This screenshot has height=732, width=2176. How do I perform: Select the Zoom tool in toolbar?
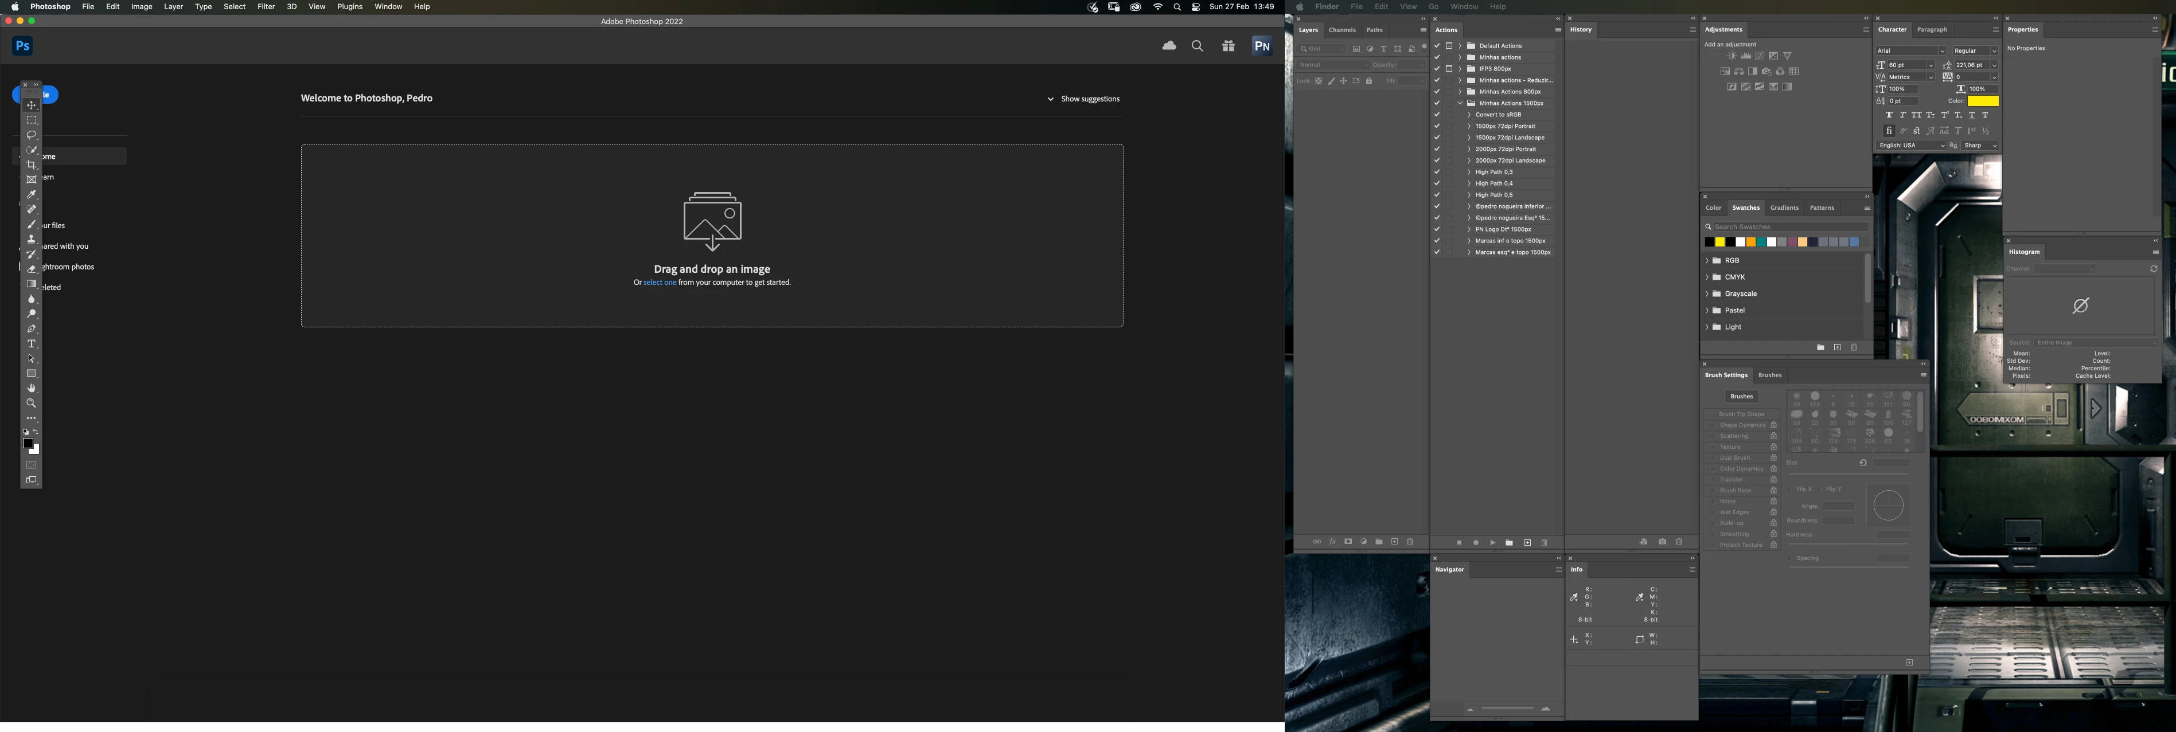point(31,404)
